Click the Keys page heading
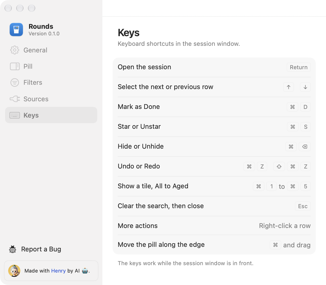 click(129, 33)
